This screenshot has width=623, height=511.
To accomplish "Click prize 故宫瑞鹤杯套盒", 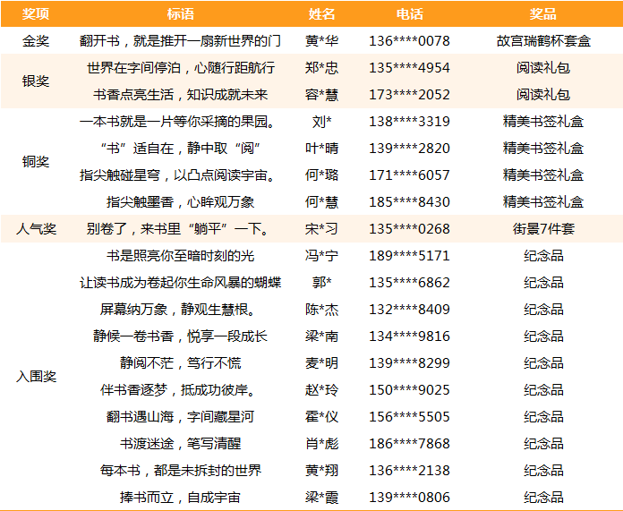I will (543, 41).
